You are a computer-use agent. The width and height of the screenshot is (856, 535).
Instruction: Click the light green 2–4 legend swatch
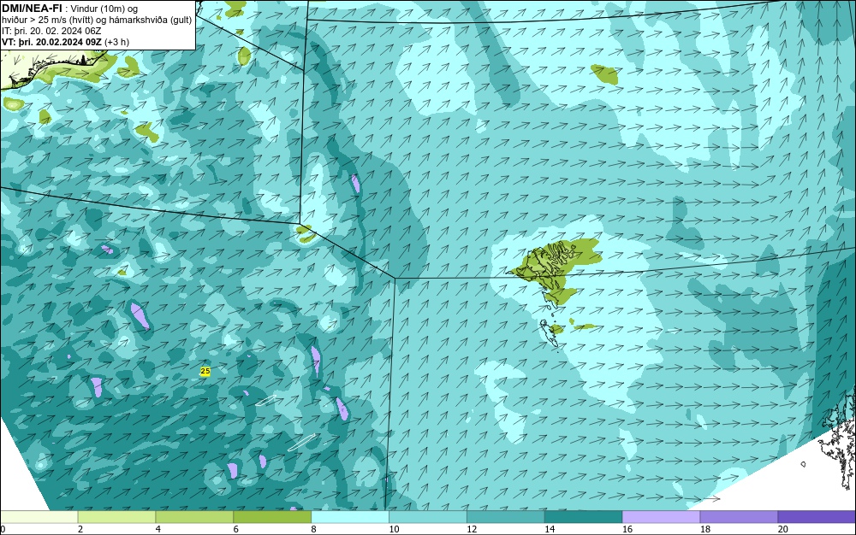tap(116, 517)
